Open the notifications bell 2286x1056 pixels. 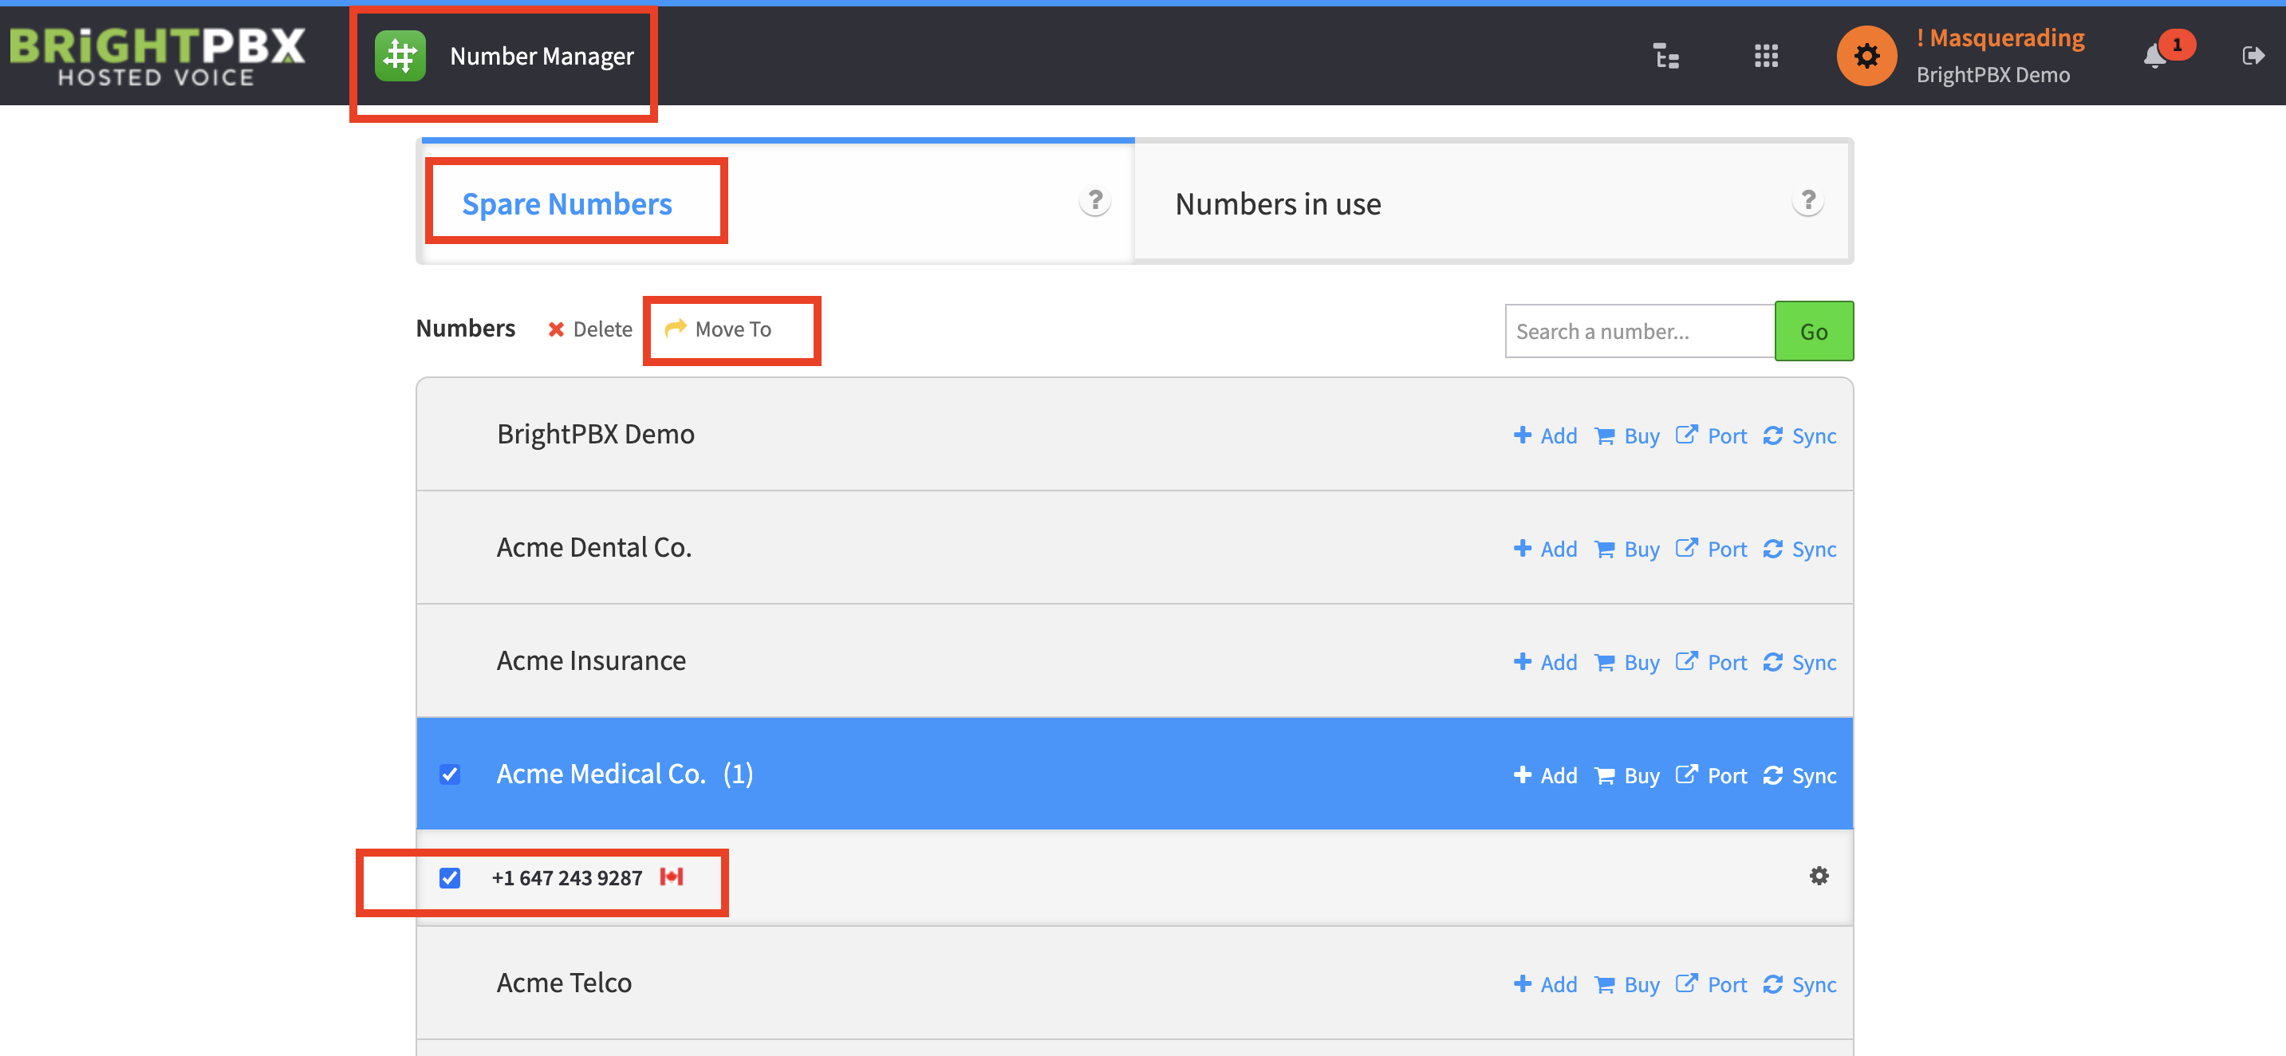(x=2154, y=56)
